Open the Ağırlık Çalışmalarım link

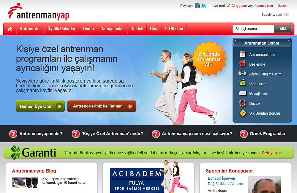click(265, 74)
